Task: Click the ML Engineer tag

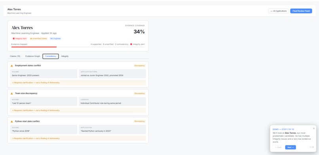Action: (x=55, y=38)
